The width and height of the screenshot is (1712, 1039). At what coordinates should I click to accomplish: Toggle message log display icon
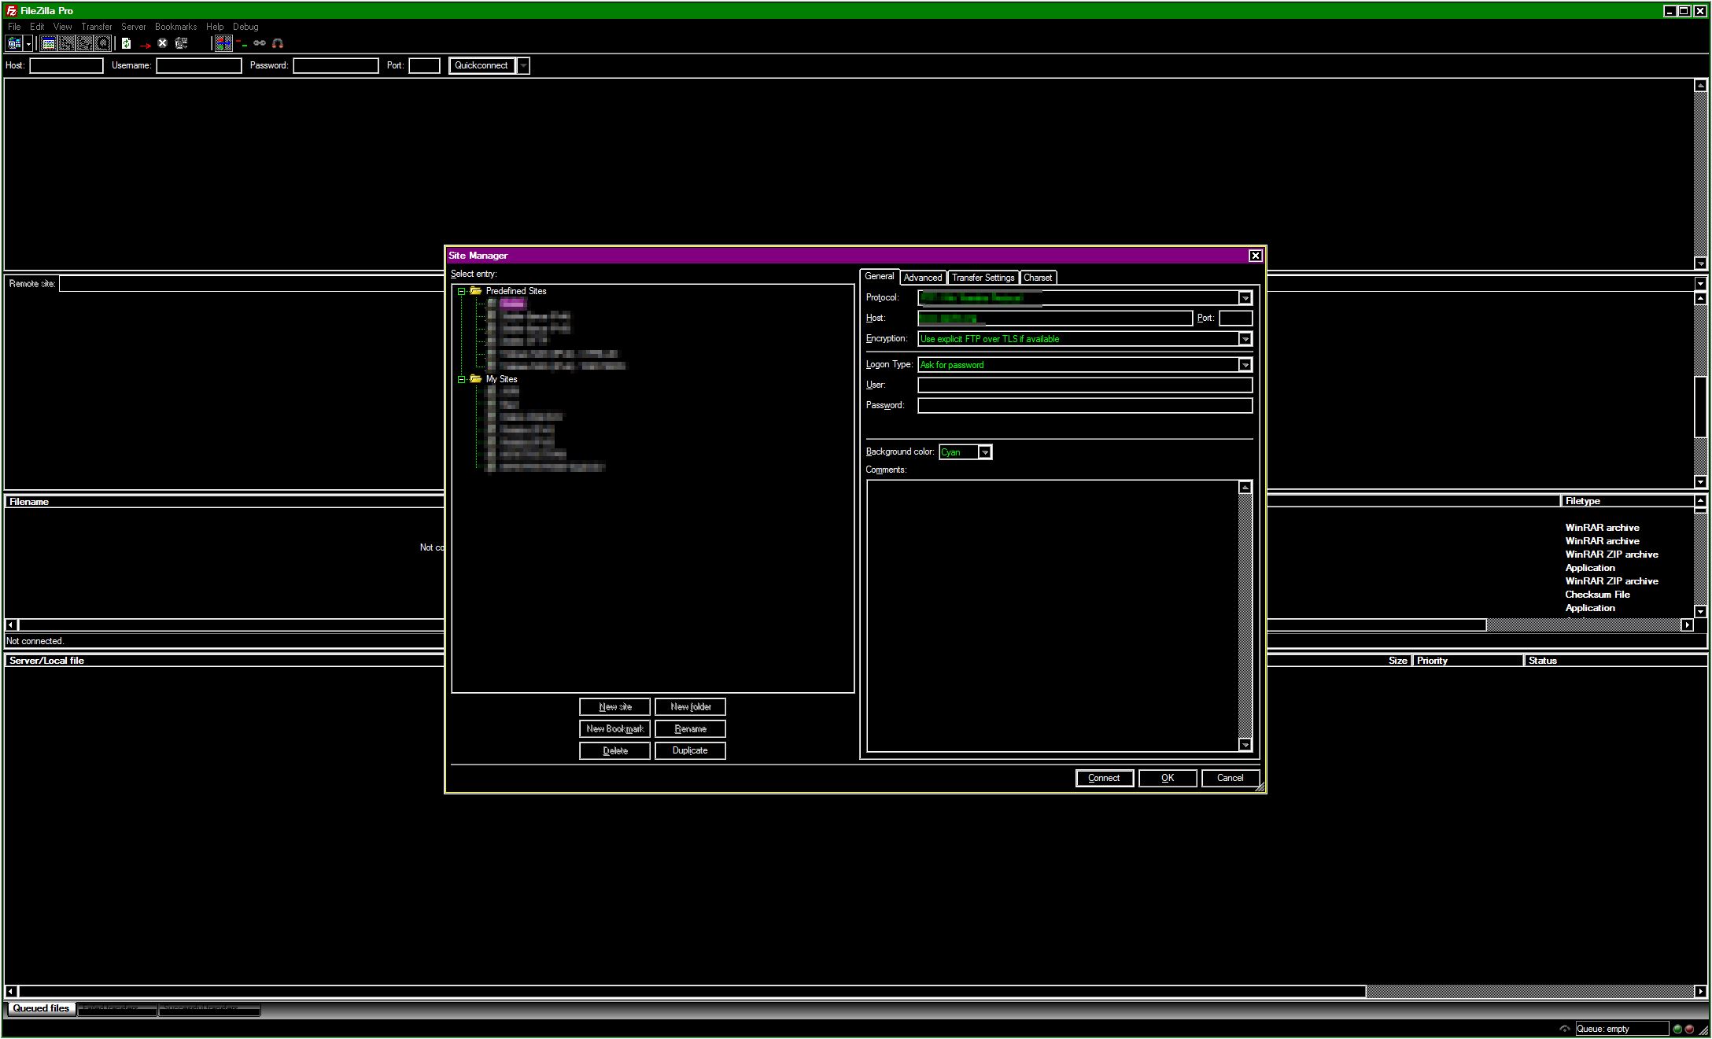(48, 43)
